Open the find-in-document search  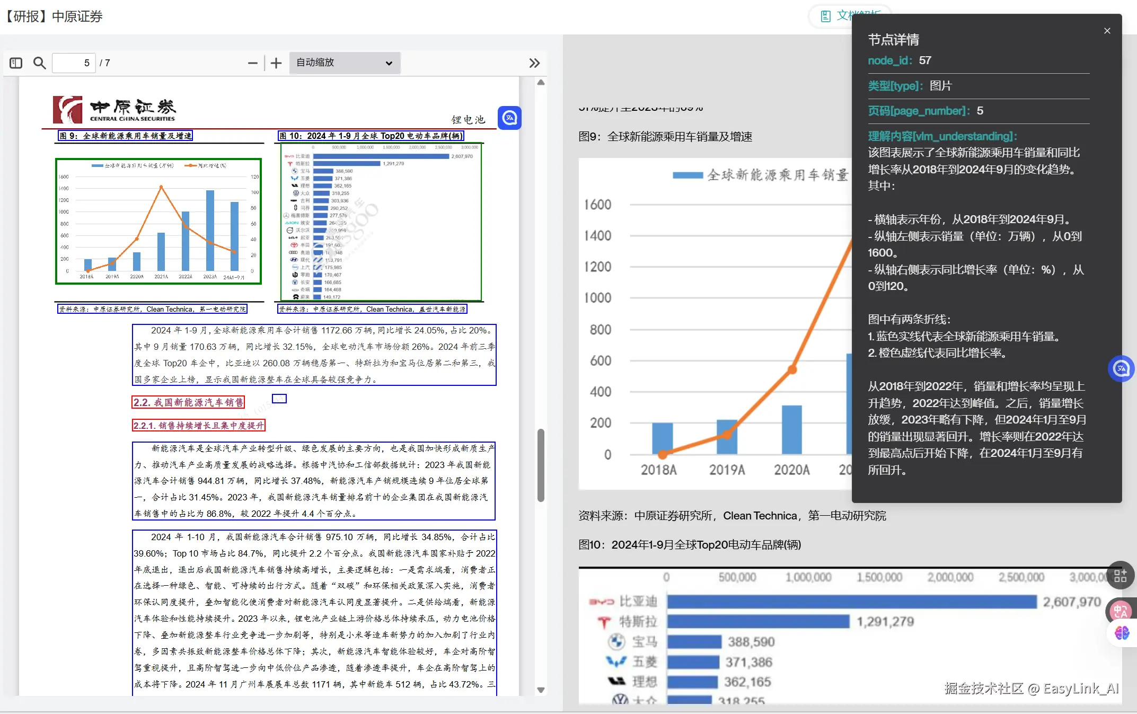[x=39, y=63]
